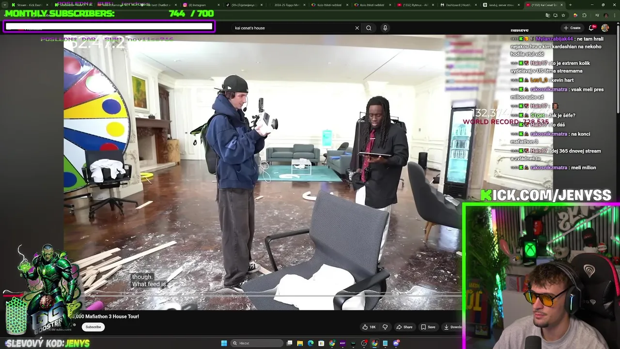Open the Windows Start menu
This screenshot has height=349, width=620.
coord(224,343)
